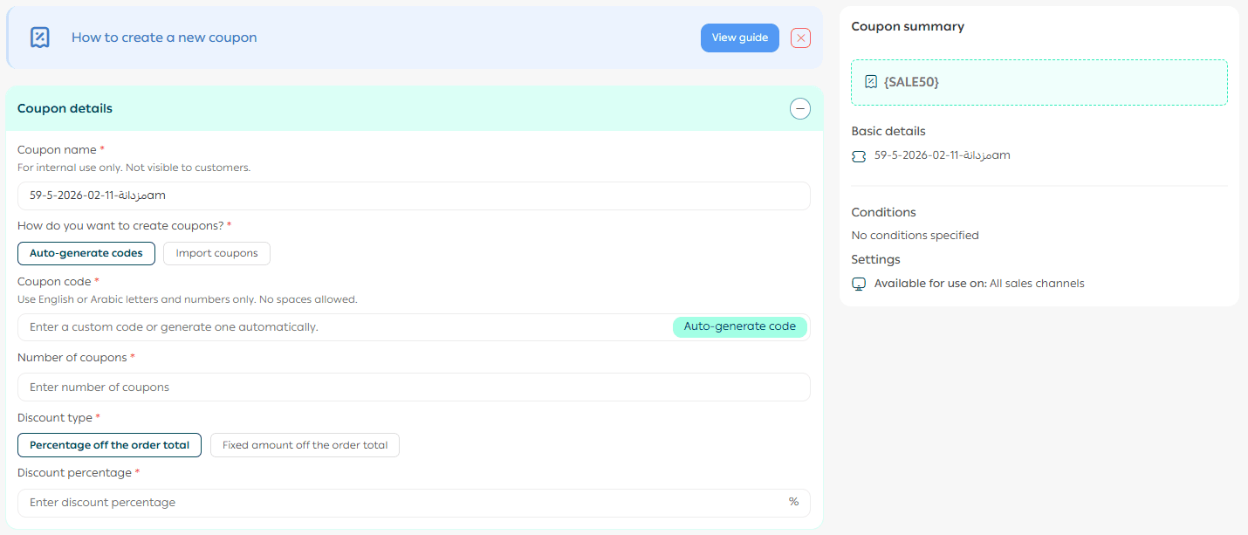Click the coupon icon in the guide banner
This screenshot has height=535, width=1248.
pyautogui.click(x=40, y=38)
